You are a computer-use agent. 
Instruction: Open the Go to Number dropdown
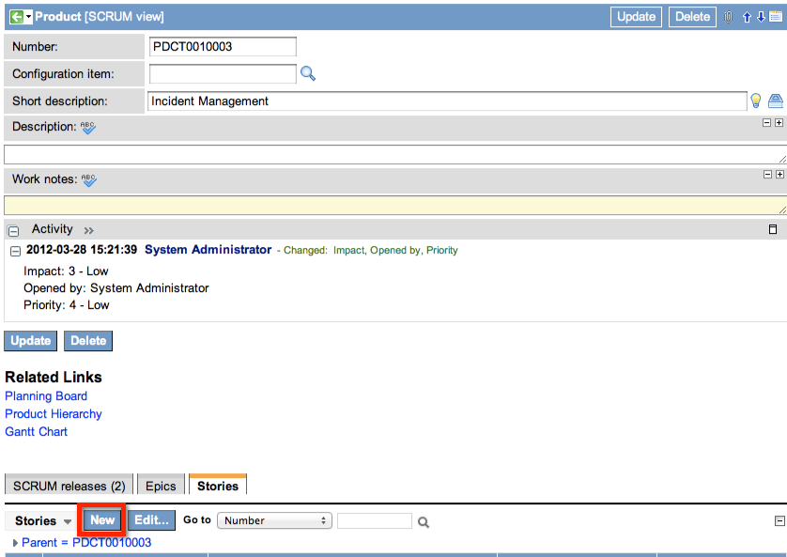(275, 520)
